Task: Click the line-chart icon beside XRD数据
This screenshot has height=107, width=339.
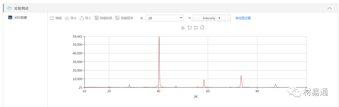Action: [10, 17]
